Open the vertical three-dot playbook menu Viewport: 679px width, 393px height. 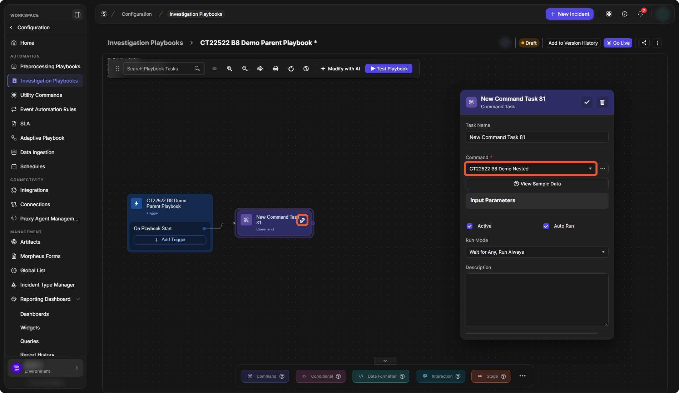[x=657, y=43]
